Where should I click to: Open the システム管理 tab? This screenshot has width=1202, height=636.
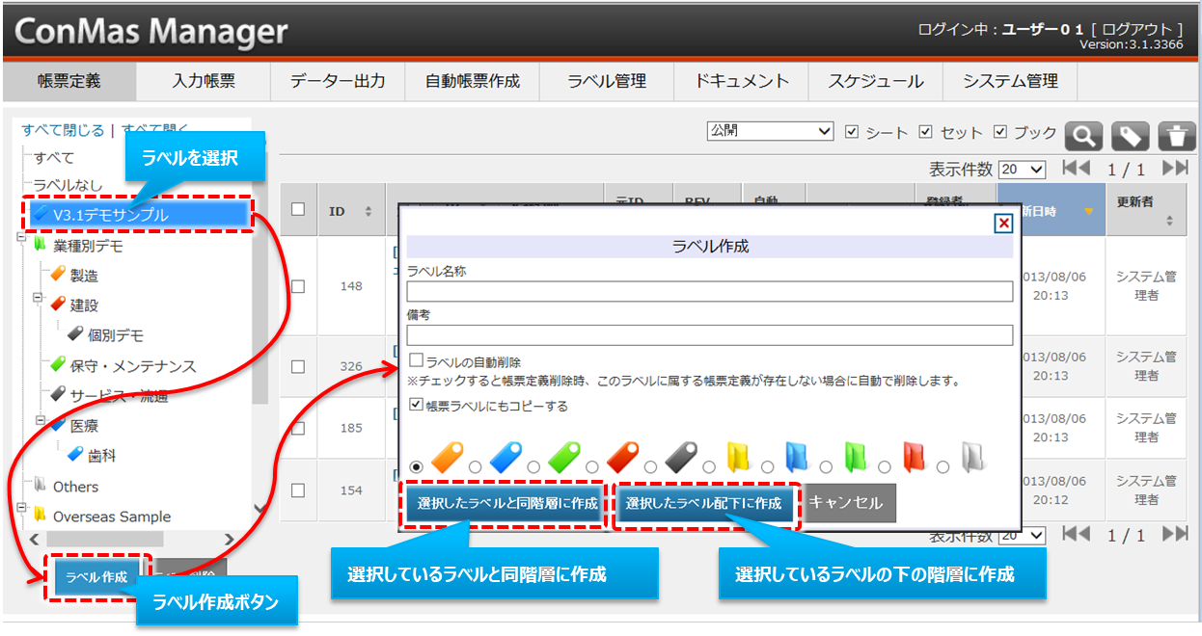pyautogui.click(x=1010, y=81)
